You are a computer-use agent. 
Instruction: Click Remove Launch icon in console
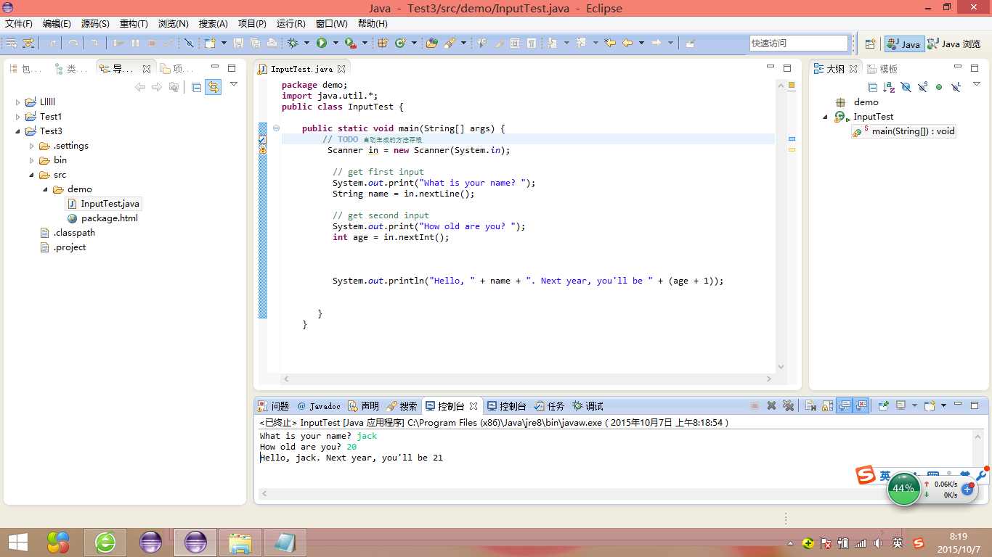click(x=771, y=405)
